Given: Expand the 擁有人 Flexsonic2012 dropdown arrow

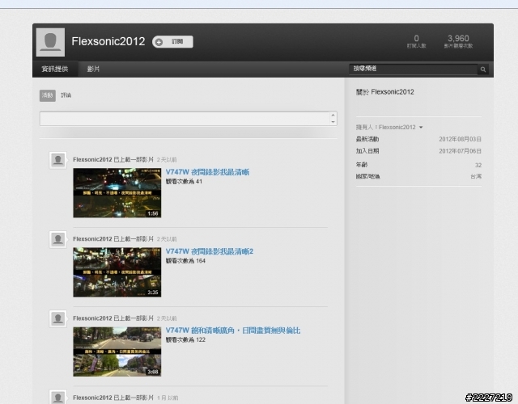Looking at the screenshot, I should click(421, 128).
